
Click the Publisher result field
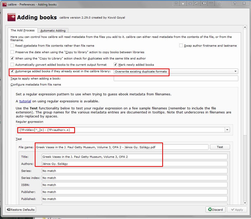pos(134,192)
